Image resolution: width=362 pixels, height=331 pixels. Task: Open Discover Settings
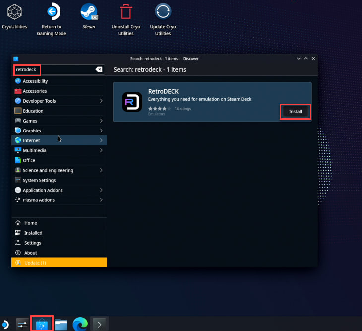click(59, 243)
